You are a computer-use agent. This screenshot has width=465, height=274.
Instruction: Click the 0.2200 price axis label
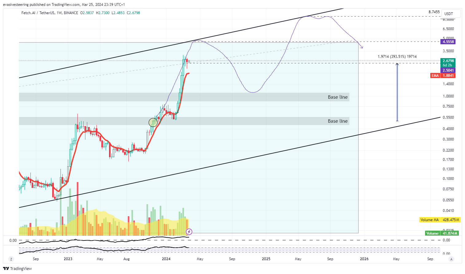pyautogui.click(x=448, y=150)
